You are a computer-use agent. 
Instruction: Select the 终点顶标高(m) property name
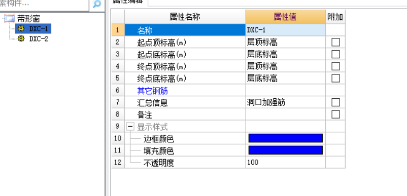pyautogui.click(x=162, y=66)
